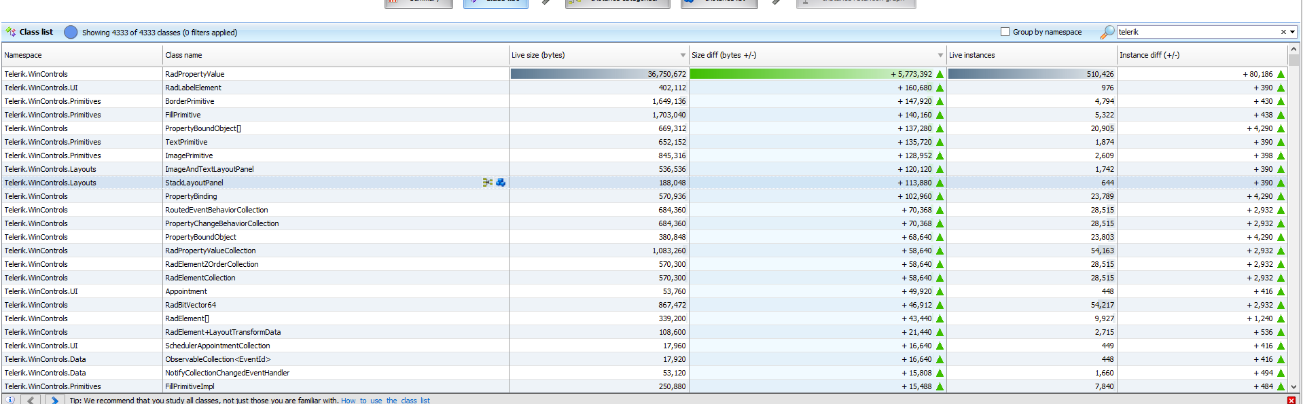1303x404 pixels.
Task: Sort by Namespace column header
Action: (x=82, y=55)
